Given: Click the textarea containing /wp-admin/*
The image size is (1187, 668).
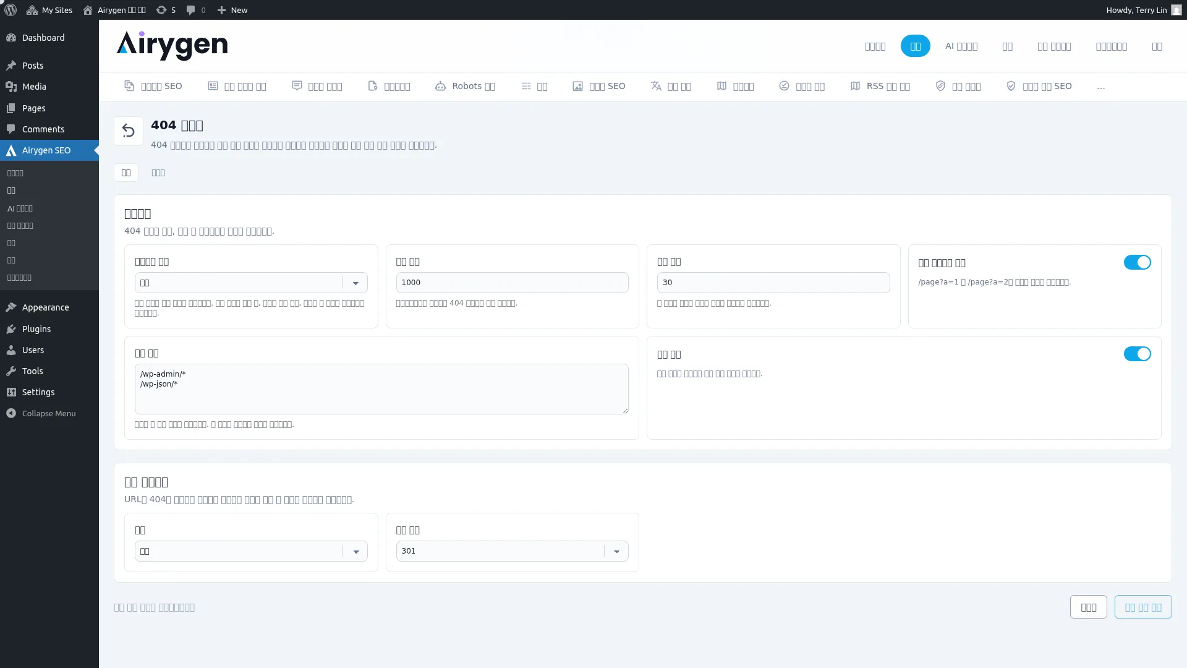Looking at the screenshot, I should tap(381, 389).
